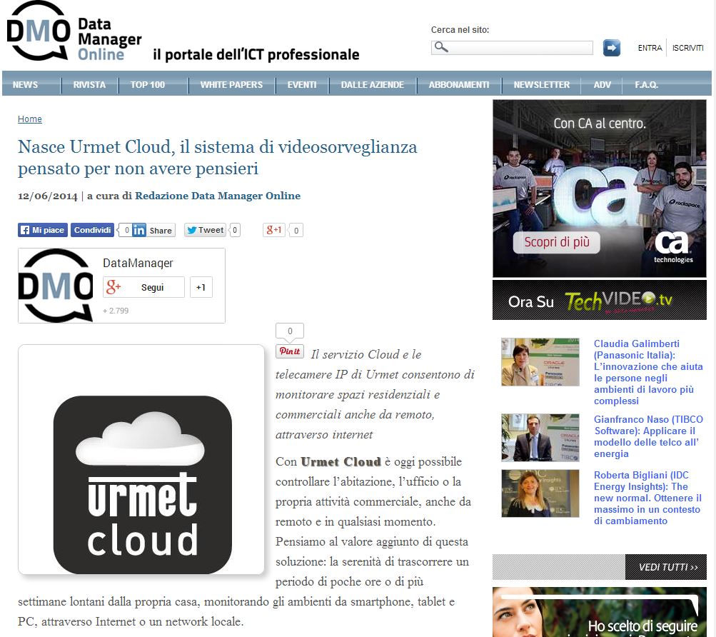This screenshot has width=716, height=637.
Task: Click the Facebook Mi piace button
Action: (x=43, y=230)
